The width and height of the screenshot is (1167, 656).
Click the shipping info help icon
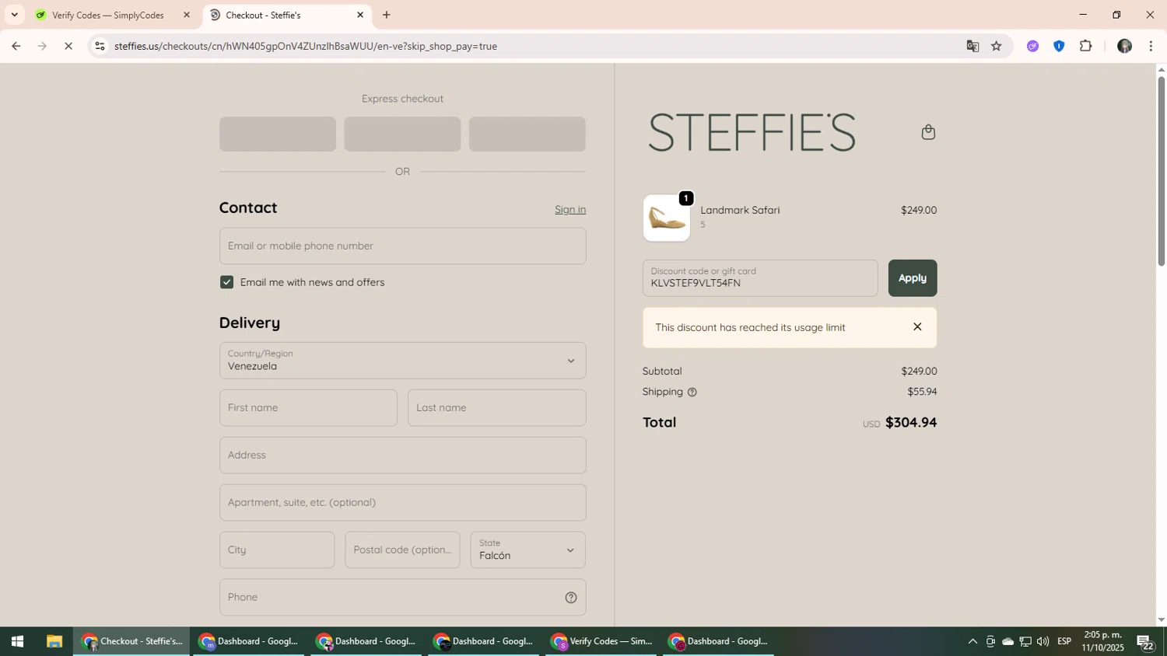[692, 393]
